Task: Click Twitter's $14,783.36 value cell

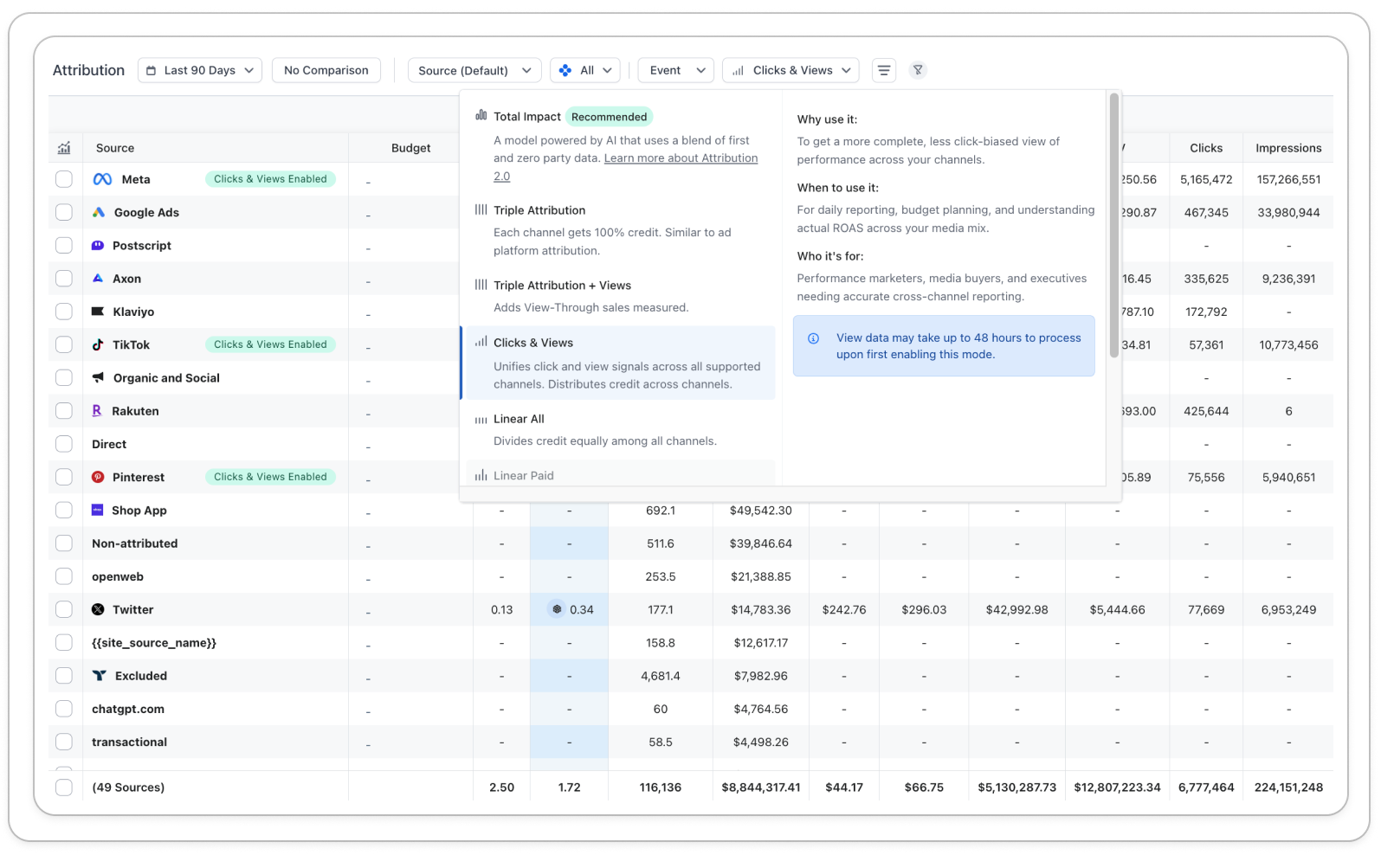Action: click(760, 609)
